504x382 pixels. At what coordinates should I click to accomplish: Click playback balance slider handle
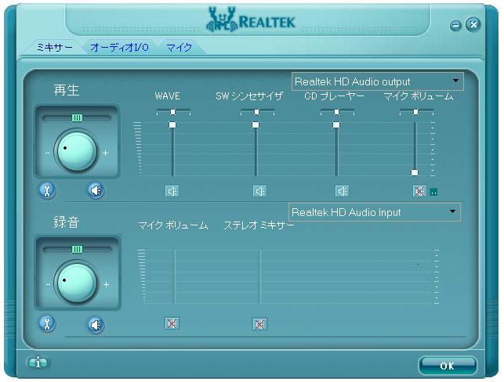pos(77,118)
